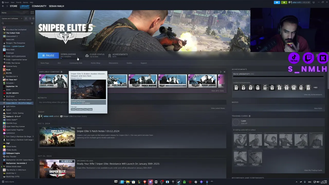Open help for Trading Cards question mark
Viewport: 329px width, 185px height.
tap(250, 116)
